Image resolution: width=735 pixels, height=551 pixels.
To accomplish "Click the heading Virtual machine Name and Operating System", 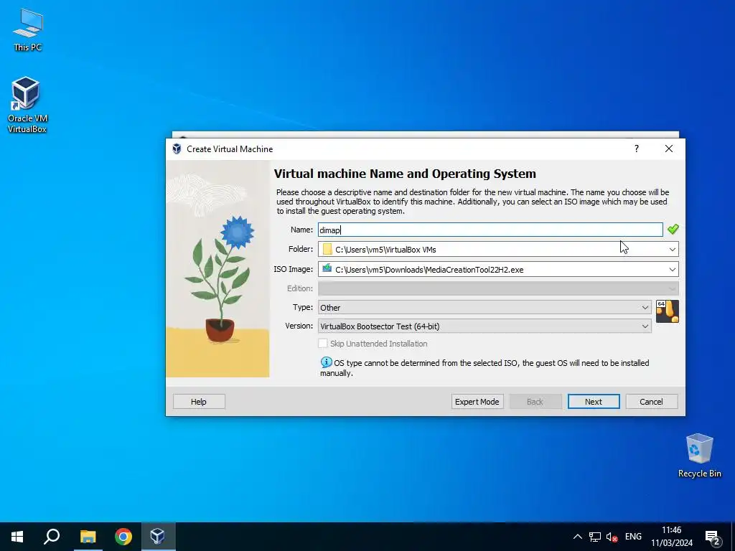I will click(x=405, y=174).
